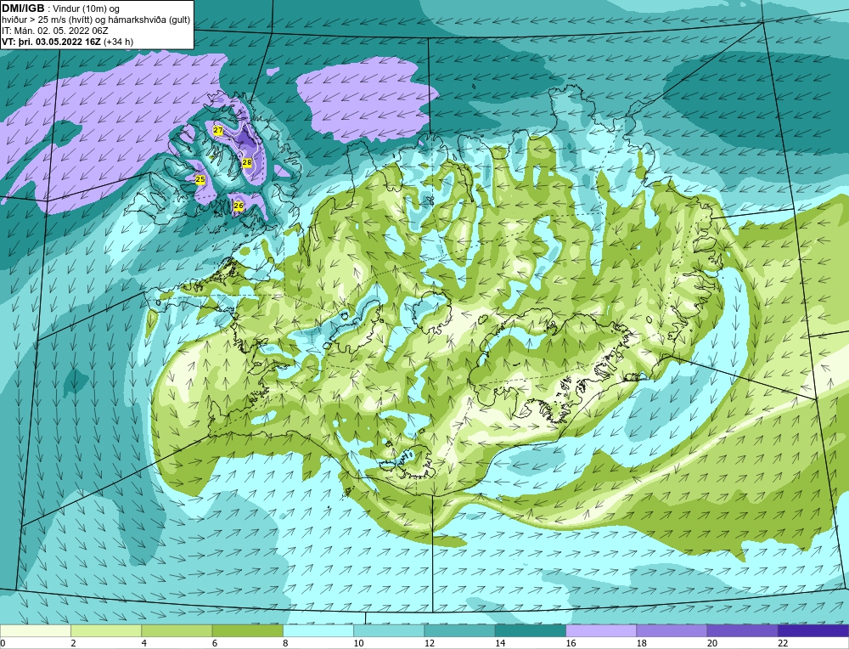Click the legend scale value 14
849x649 pixels.
pos(500,643)
